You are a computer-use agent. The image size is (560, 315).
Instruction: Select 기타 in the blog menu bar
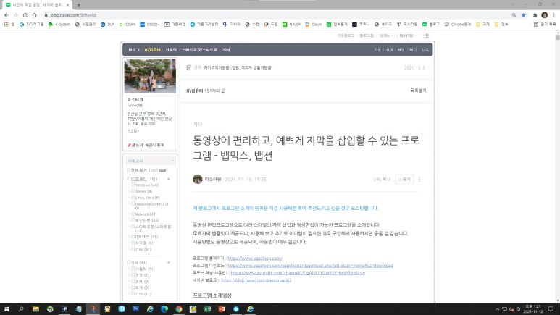[x=226, y=50]
